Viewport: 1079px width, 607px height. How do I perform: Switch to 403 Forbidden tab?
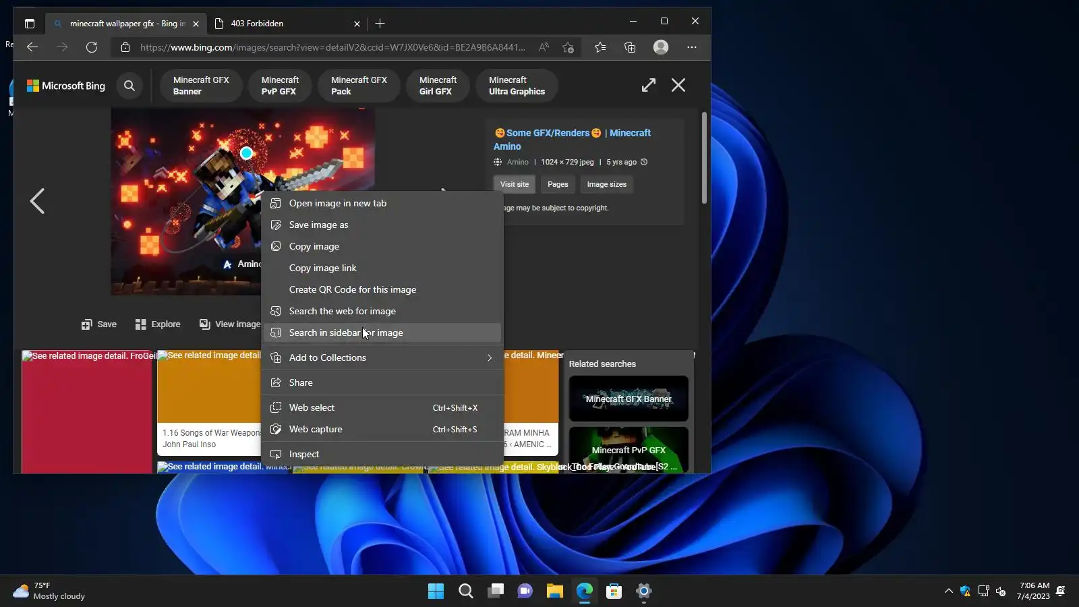coord(288,24)
